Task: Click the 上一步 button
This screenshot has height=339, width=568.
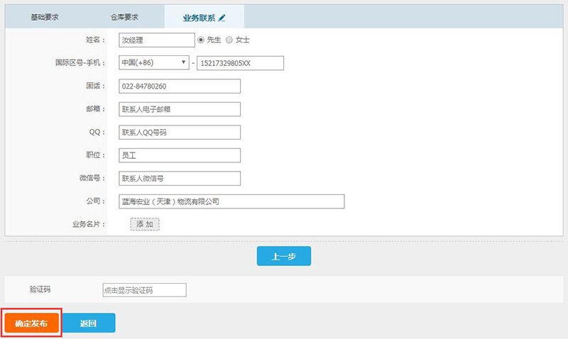Action: pos(283,257)
